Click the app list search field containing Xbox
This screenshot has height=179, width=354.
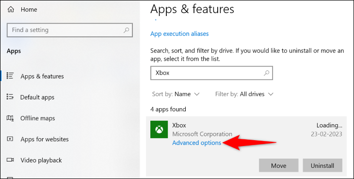point(211,73)
